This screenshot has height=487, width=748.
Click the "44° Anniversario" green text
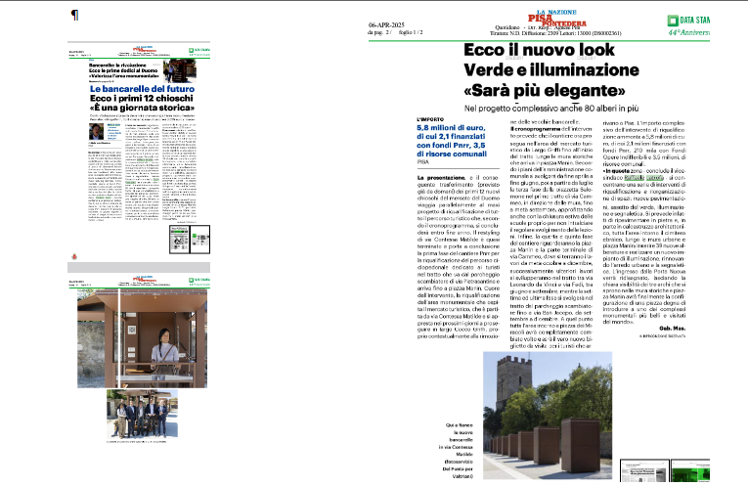(689, 32)
